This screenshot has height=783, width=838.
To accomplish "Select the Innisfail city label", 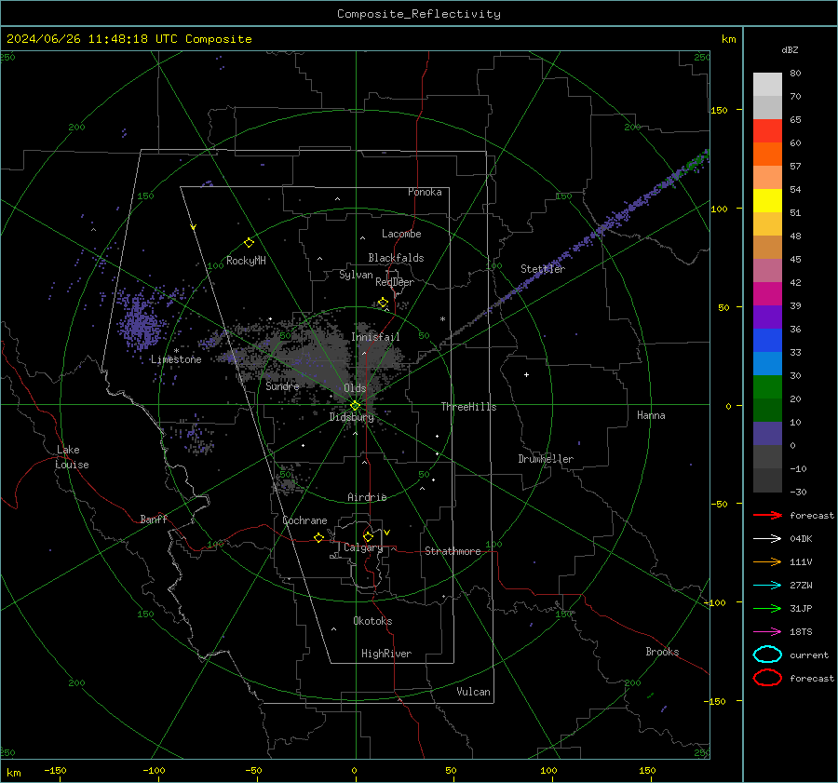I will pyautogui.click(x=375, y=337).
